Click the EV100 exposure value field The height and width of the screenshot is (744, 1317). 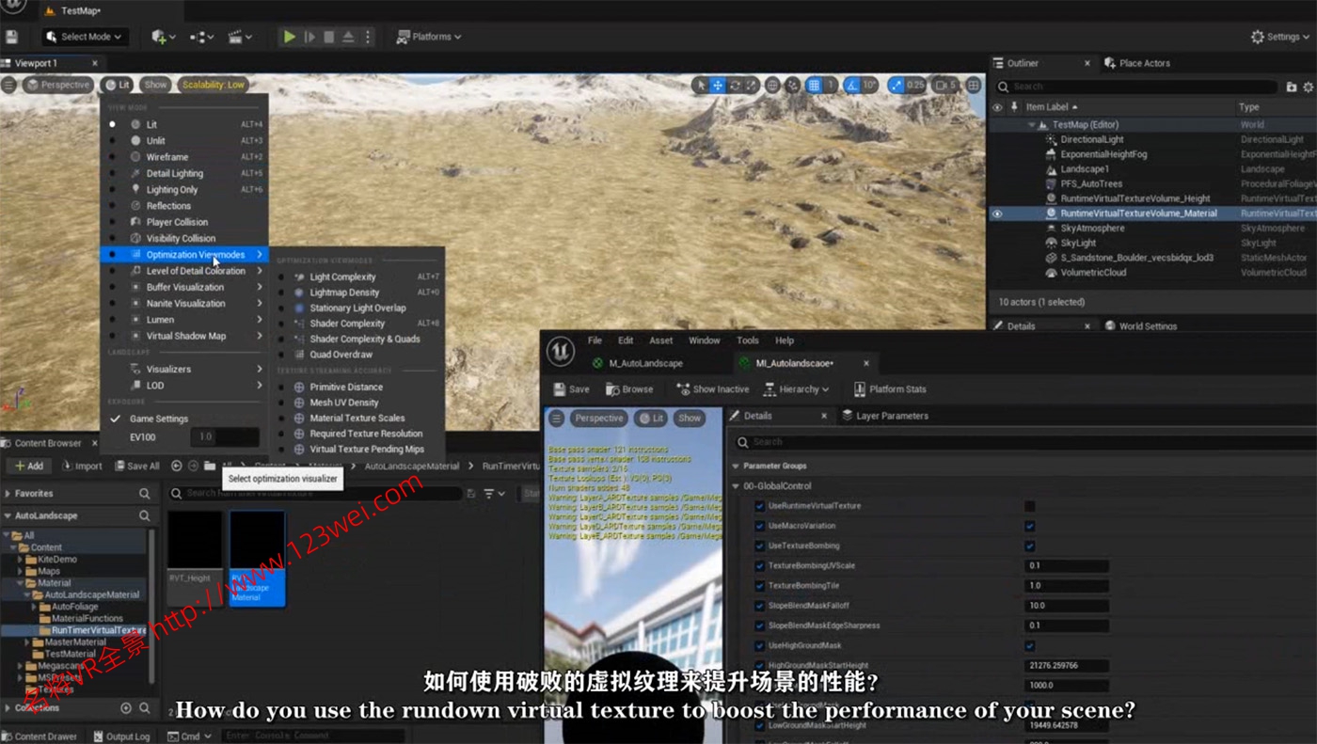click(x=224, y=437)
